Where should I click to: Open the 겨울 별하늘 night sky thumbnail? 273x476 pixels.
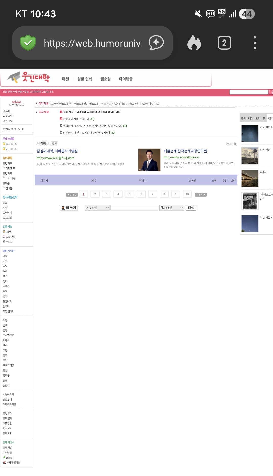point(250,133)
